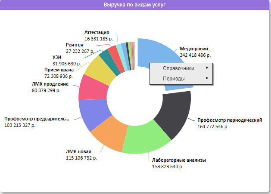Click the value 72 308 936 р.
Image resolution: width=271 pixels, height=194 pixels.
point(59,76)
